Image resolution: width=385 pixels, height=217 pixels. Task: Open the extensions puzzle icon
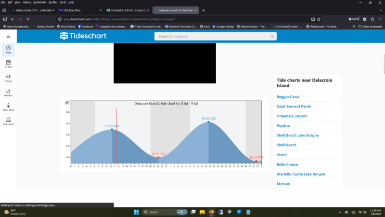372,19
